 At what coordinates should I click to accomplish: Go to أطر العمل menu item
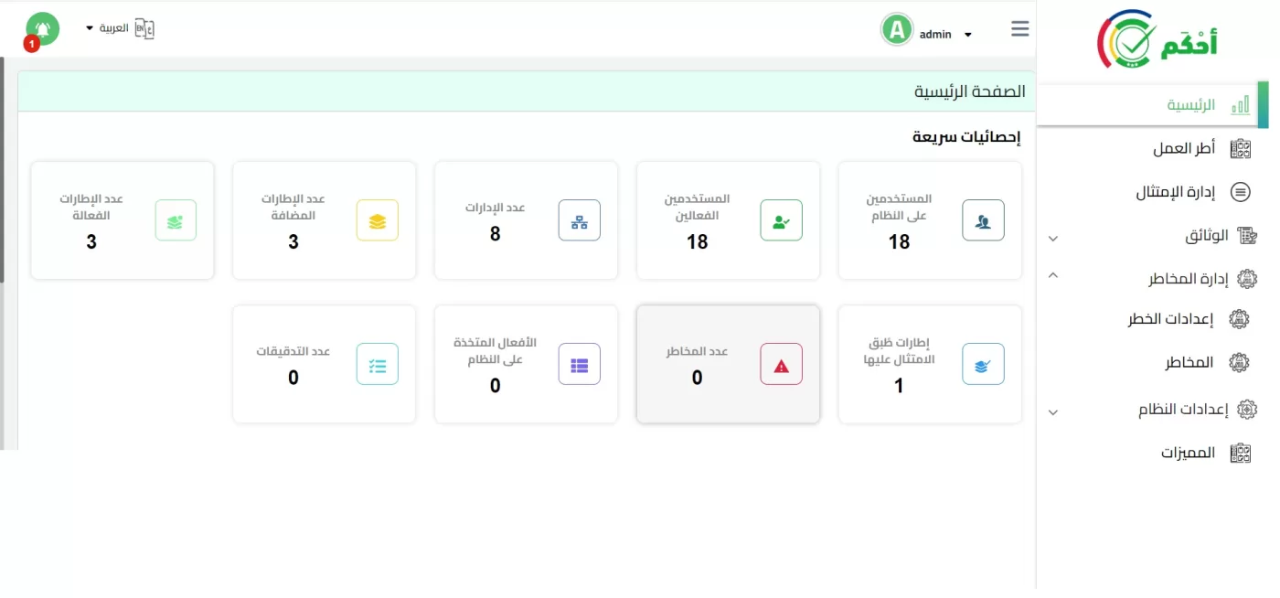[x=1183, y=148]
